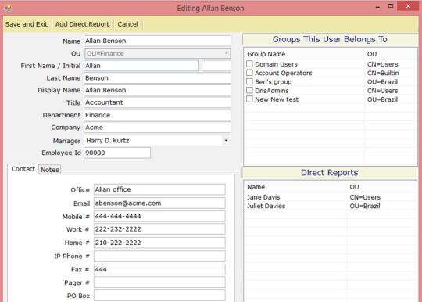Screen dimensions: 422x302
Task: Click the Title field showing Accountant
Action: click(x=157, y=102)
